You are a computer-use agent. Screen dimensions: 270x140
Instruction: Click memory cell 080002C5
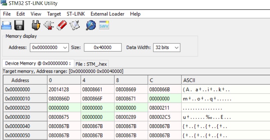(x=165, y=117)
